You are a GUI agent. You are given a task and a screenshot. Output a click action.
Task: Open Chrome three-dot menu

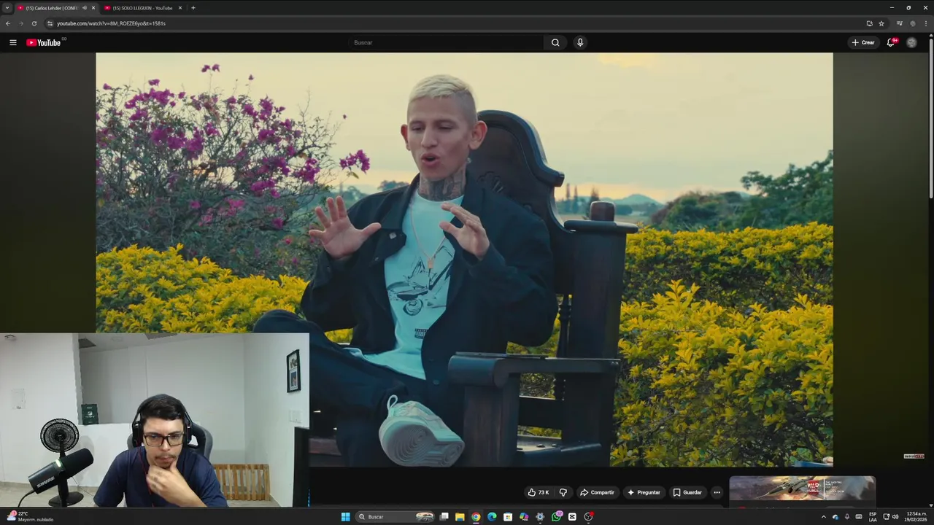[925, 23]
